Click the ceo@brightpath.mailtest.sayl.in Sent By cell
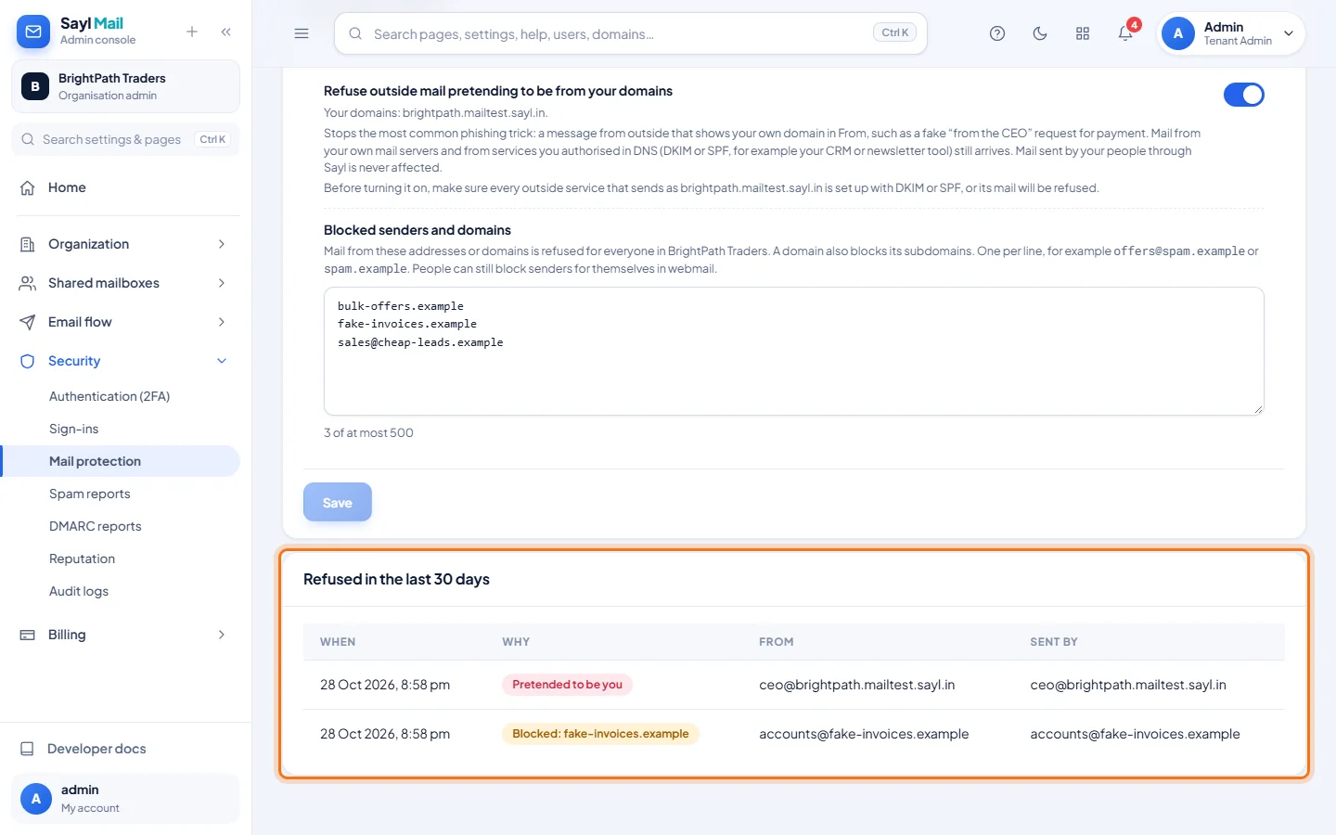Image resolution: width=1336 pixels, height=835 pixels. (x=1128, y=685)
